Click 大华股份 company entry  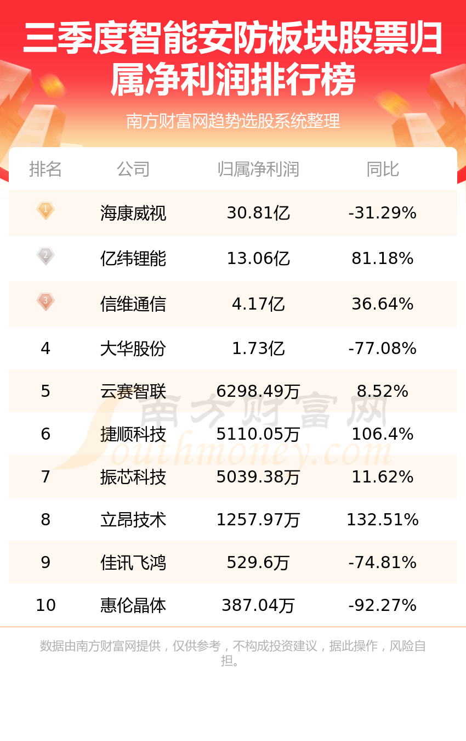pyautogui.click(x=133, y=349)
